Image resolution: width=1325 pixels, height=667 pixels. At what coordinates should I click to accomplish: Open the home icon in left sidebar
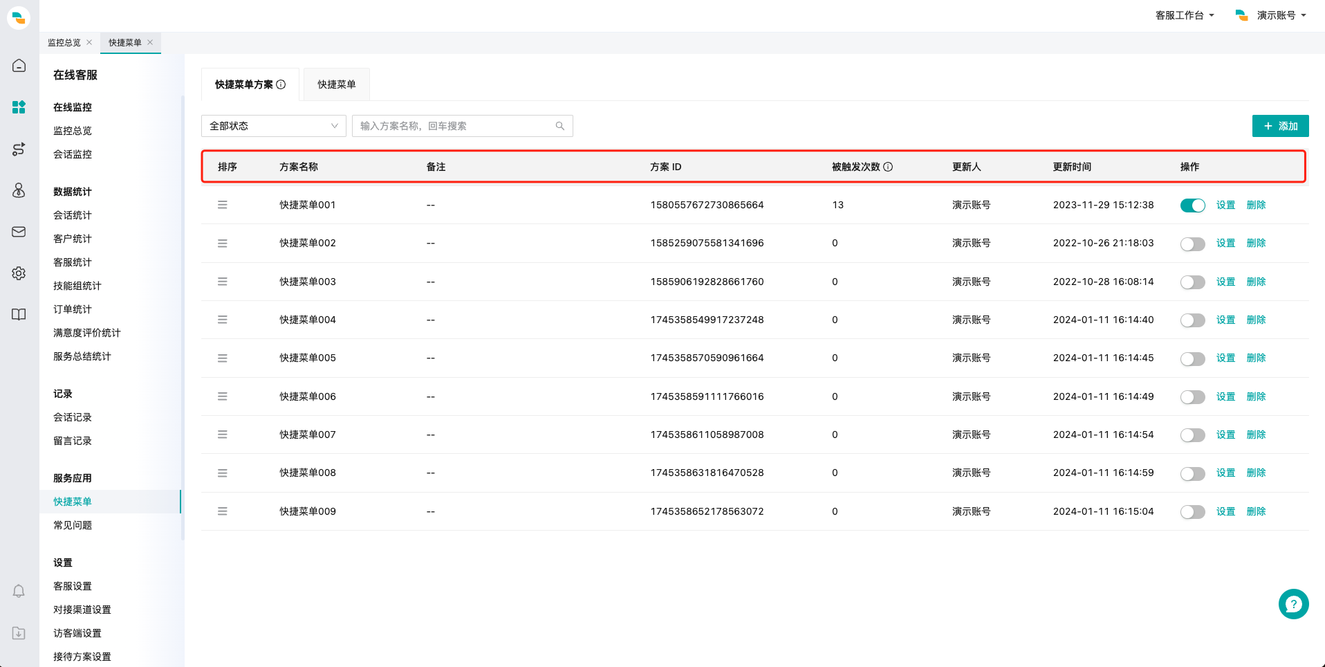(x=19, y=66)
